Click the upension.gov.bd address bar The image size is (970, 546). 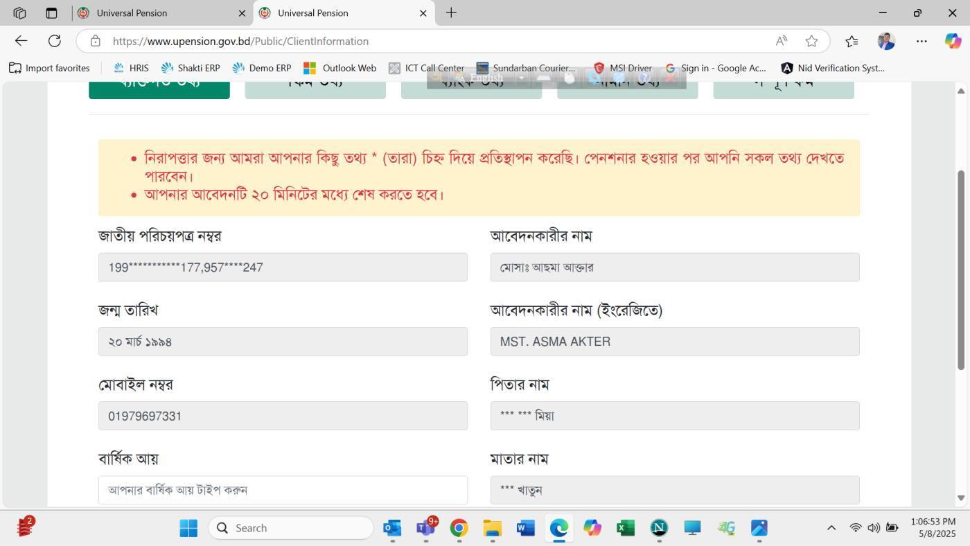436,41
